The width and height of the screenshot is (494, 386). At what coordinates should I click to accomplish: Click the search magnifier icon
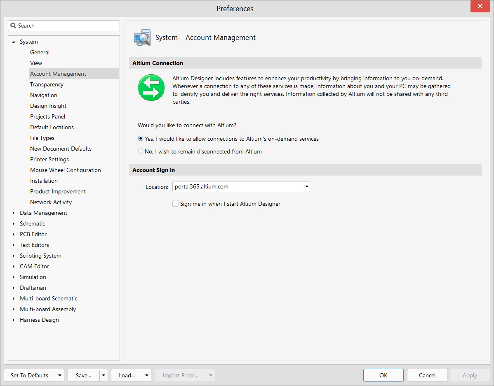click(x=13, y=26)
